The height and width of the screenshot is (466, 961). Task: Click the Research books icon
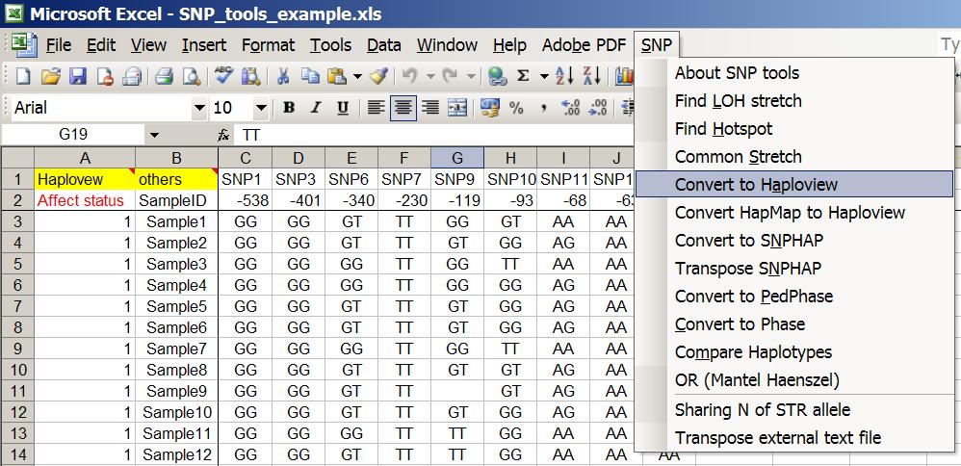[251, 77]
